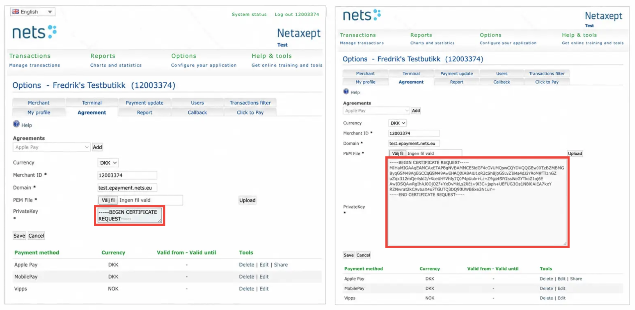The height and width of the screenshot is (310, 635).
Task: Open the Report tab in left panel
Action: (x=144, y=113)
